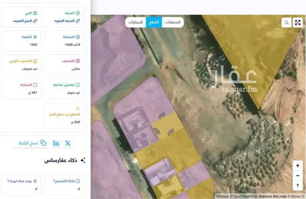
Task: Select plot number value 1483
Action: point(33,45)
